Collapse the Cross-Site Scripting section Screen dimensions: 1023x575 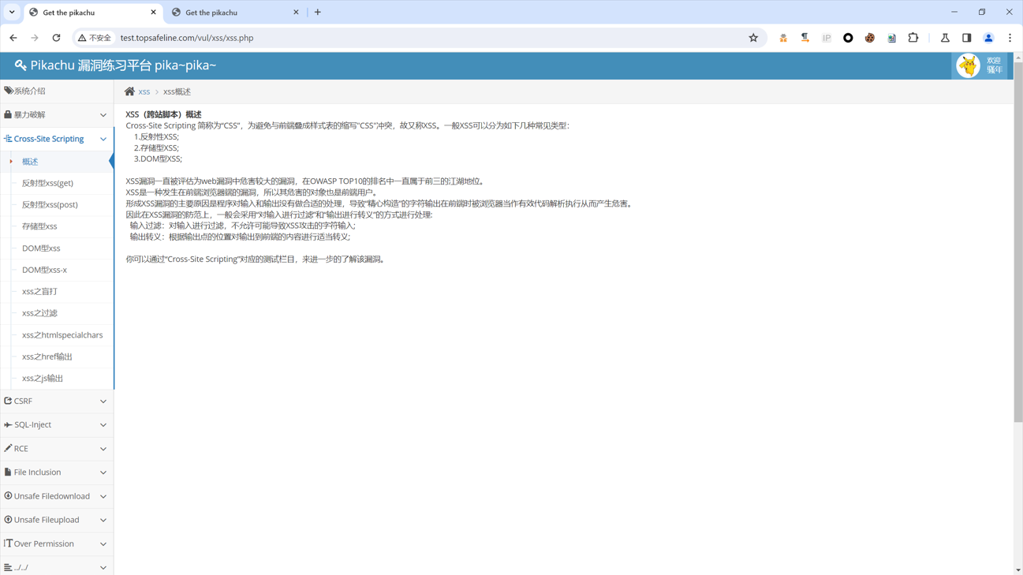(56, 139)
